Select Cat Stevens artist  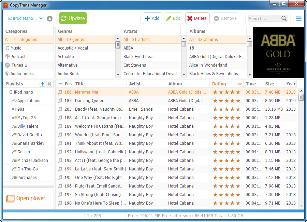click(x=151, y=65)
